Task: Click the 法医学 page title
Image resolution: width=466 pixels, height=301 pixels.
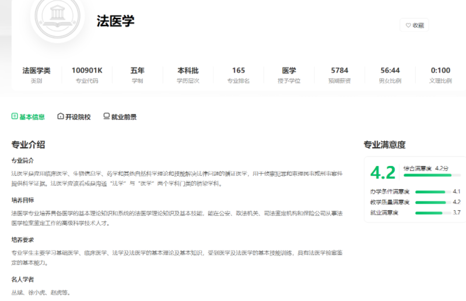Action: pos(115,21)
